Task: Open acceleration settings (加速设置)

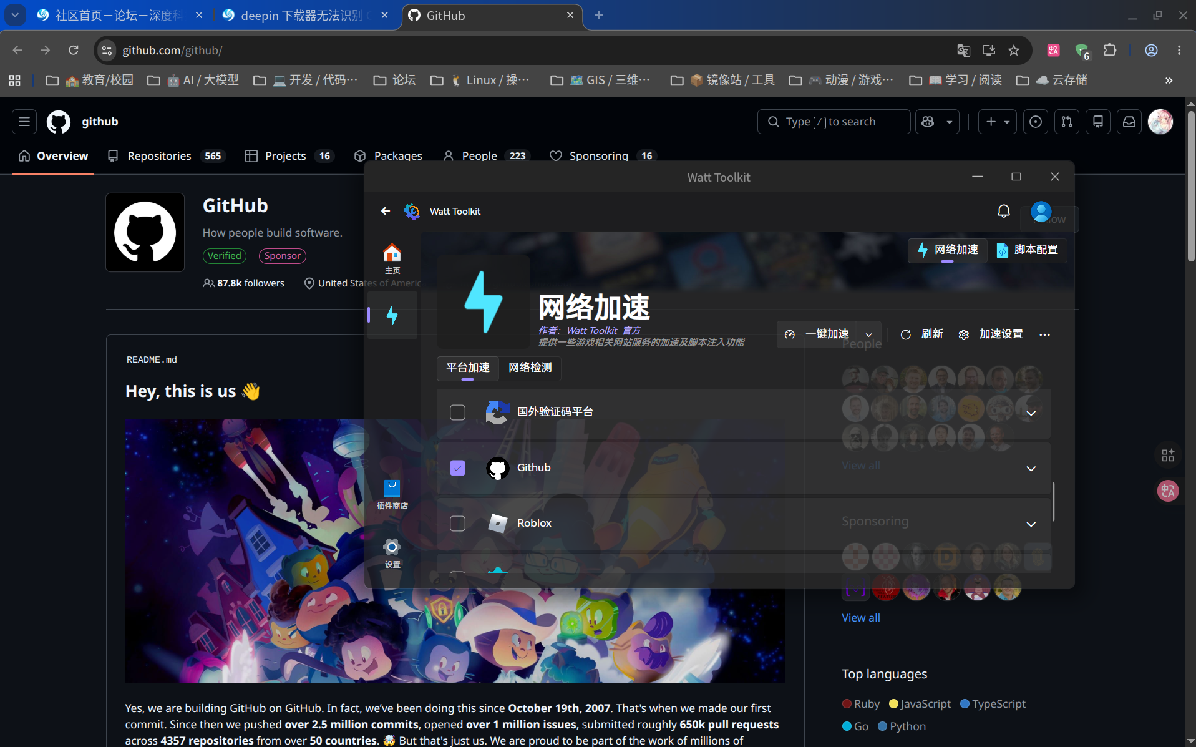Action: (x=991, y=334)
